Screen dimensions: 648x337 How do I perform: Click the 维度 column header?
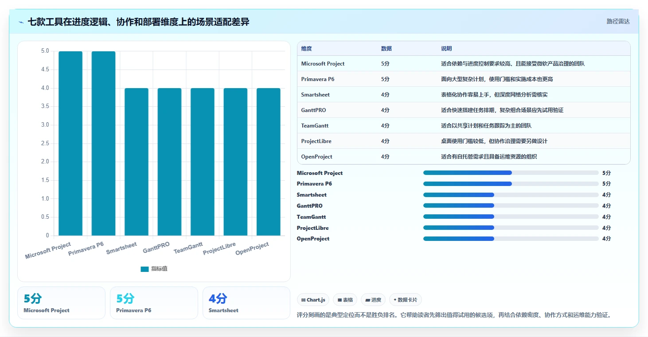[306, 49]
